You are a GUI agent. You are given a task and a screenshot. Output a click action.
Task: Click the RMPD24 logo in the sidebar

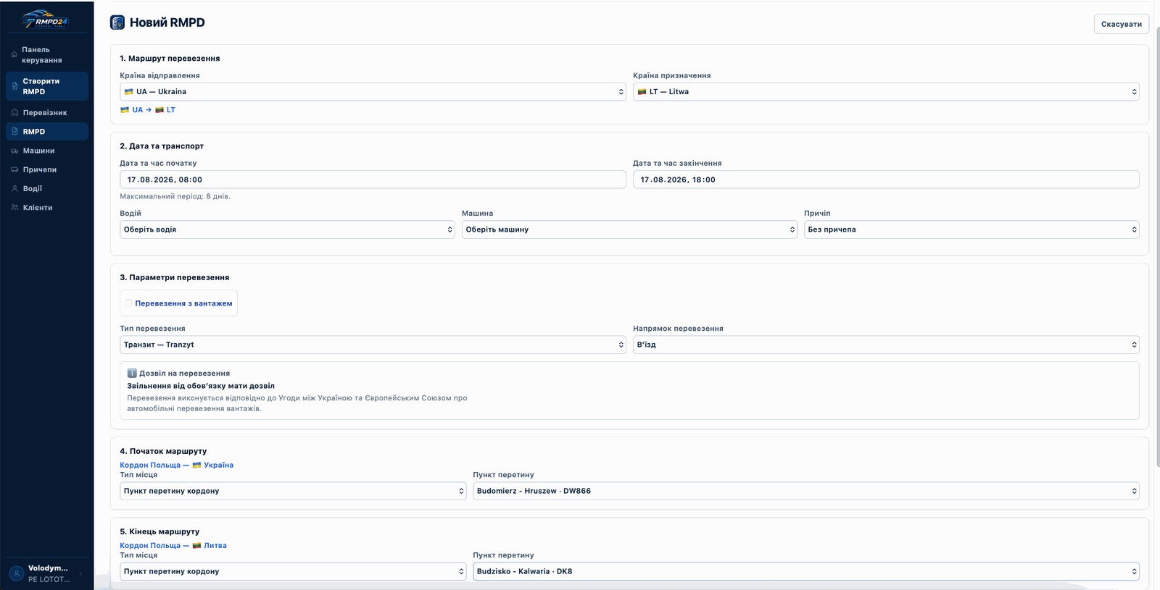tap(45, 19)
